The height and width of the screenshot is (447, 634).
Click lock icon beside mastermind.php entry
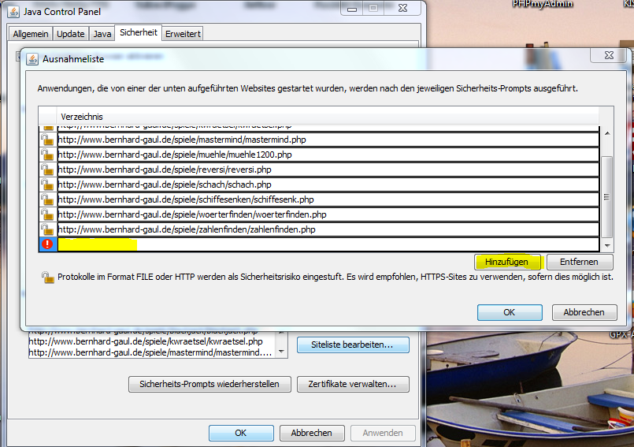coord(47,140)
